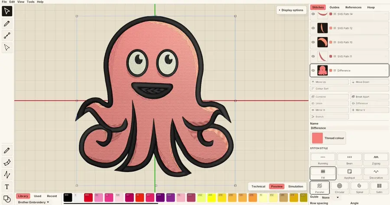390x205 pixels.
Task: Choose the Spiral fill pattern
Action: [x=359, y=188]
